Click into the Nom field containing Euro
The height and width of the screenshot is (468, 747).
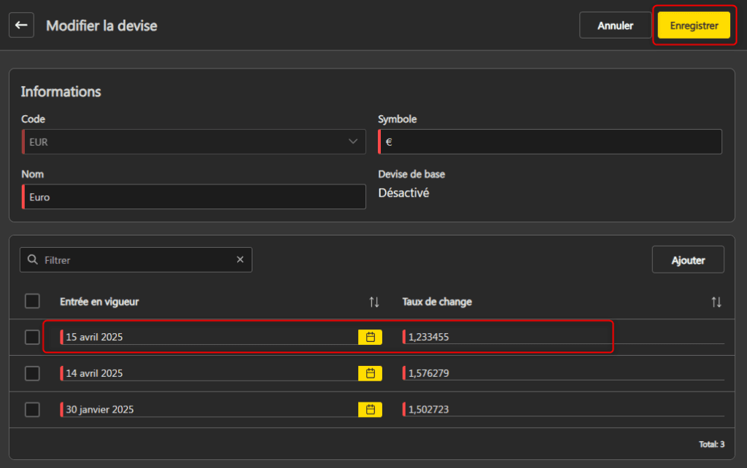[x=193, y=197]
